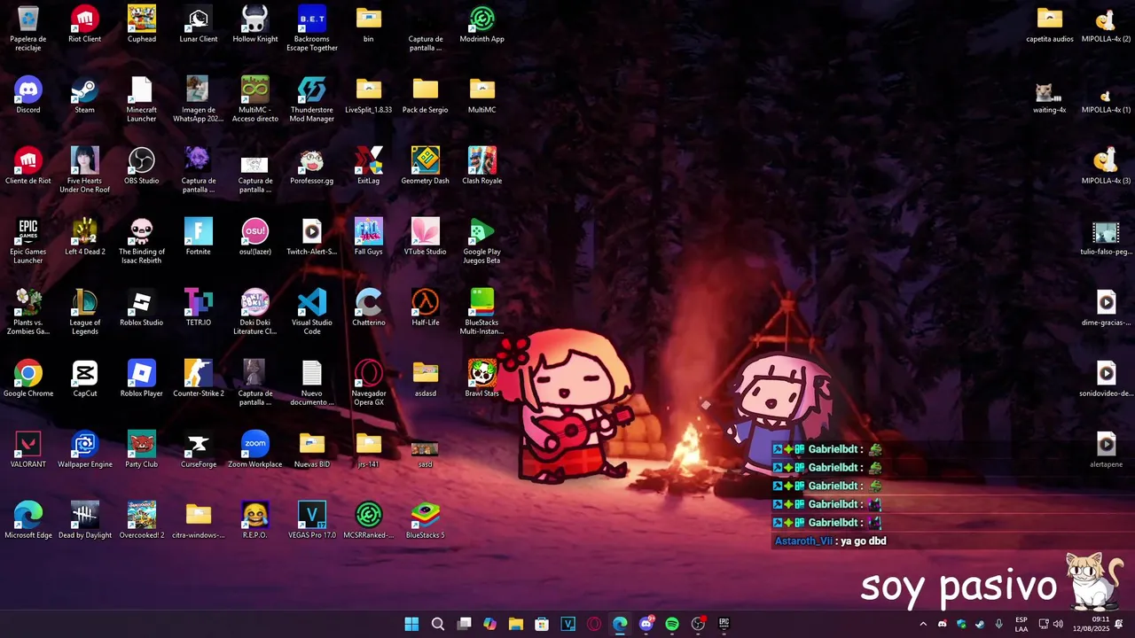Select the Navegador Opera GX icon
The width and height of the screenshot is (1135, 638).
point(369,382)
